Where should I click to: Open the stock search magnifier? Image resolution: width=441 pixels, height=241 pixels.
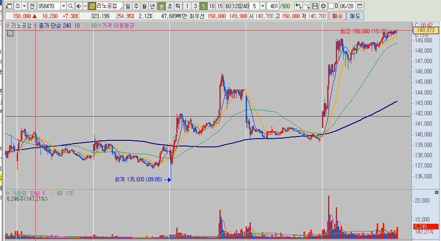(71, 6)
